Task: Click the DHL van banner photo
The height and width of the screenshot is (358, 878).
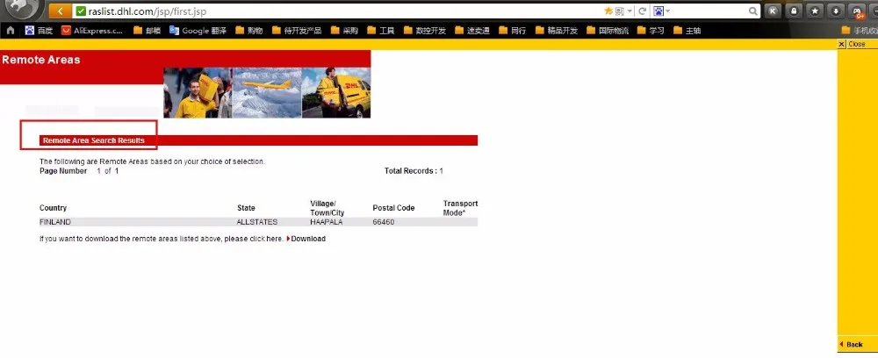Action: (336, 93)
